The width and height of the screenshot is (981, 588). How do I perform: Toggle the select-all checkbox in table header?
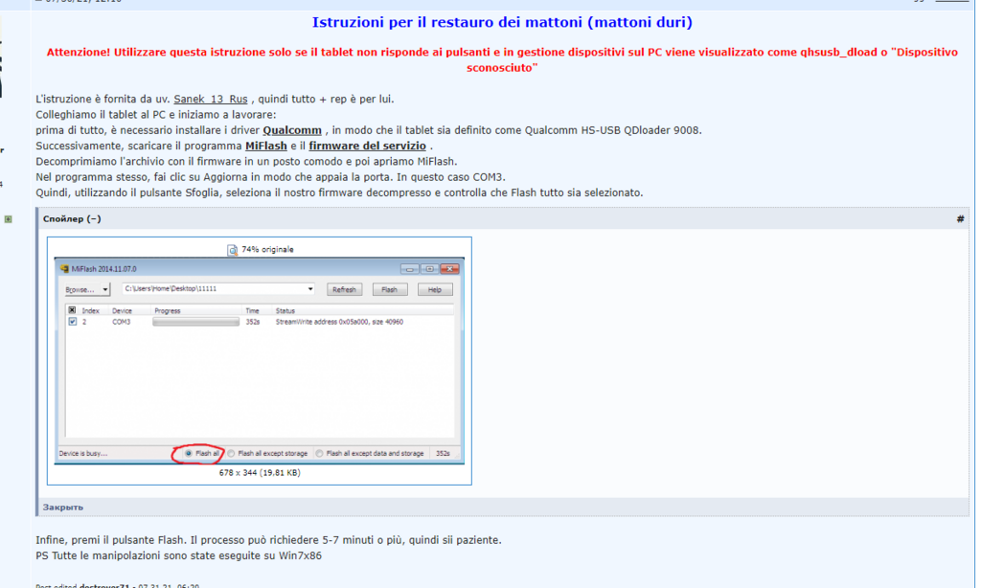(x=72, y=310)
